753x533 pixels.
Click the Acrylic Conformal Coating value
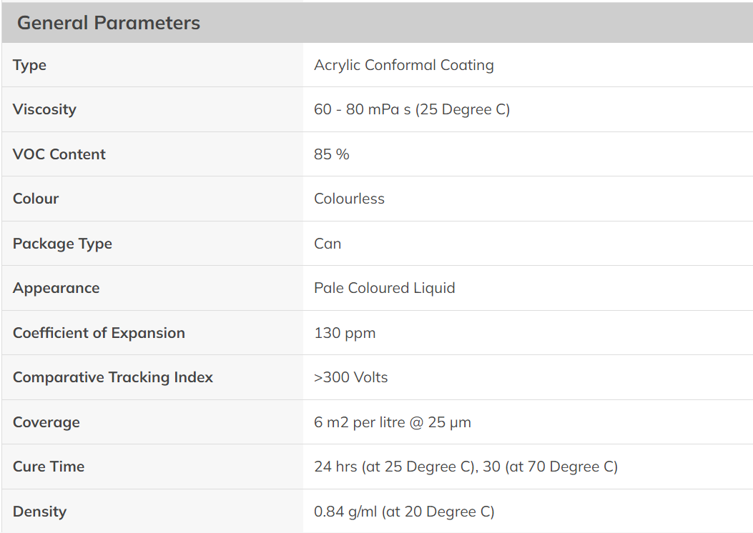[x=404, y=65]
